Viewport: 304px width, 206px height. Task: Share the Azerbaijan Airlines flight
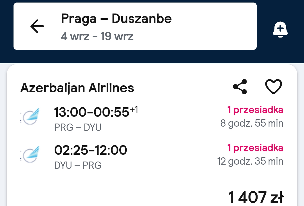click(240, 87)
